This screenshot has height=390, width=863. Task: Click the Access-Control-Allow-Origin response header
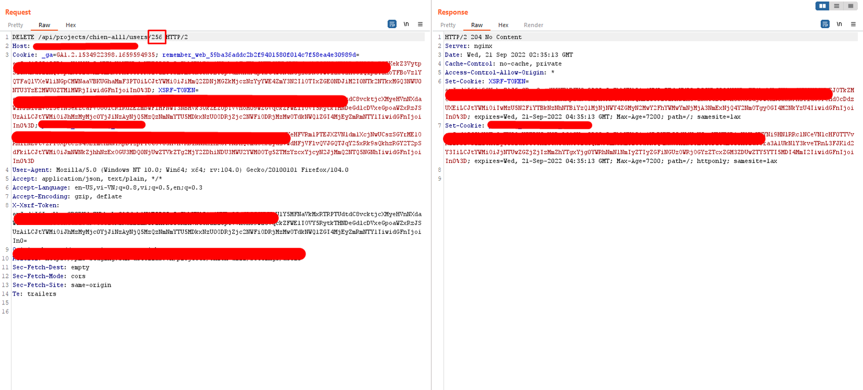(x=499, y=73)
